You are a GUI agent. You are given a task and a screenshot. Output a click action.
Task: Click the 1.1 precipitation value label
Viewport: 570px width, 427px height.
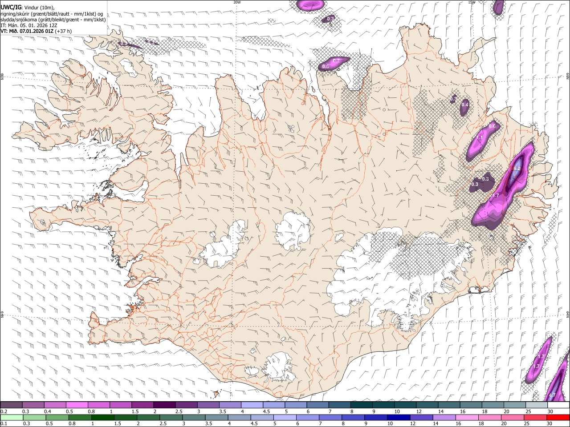click(480, 138)
